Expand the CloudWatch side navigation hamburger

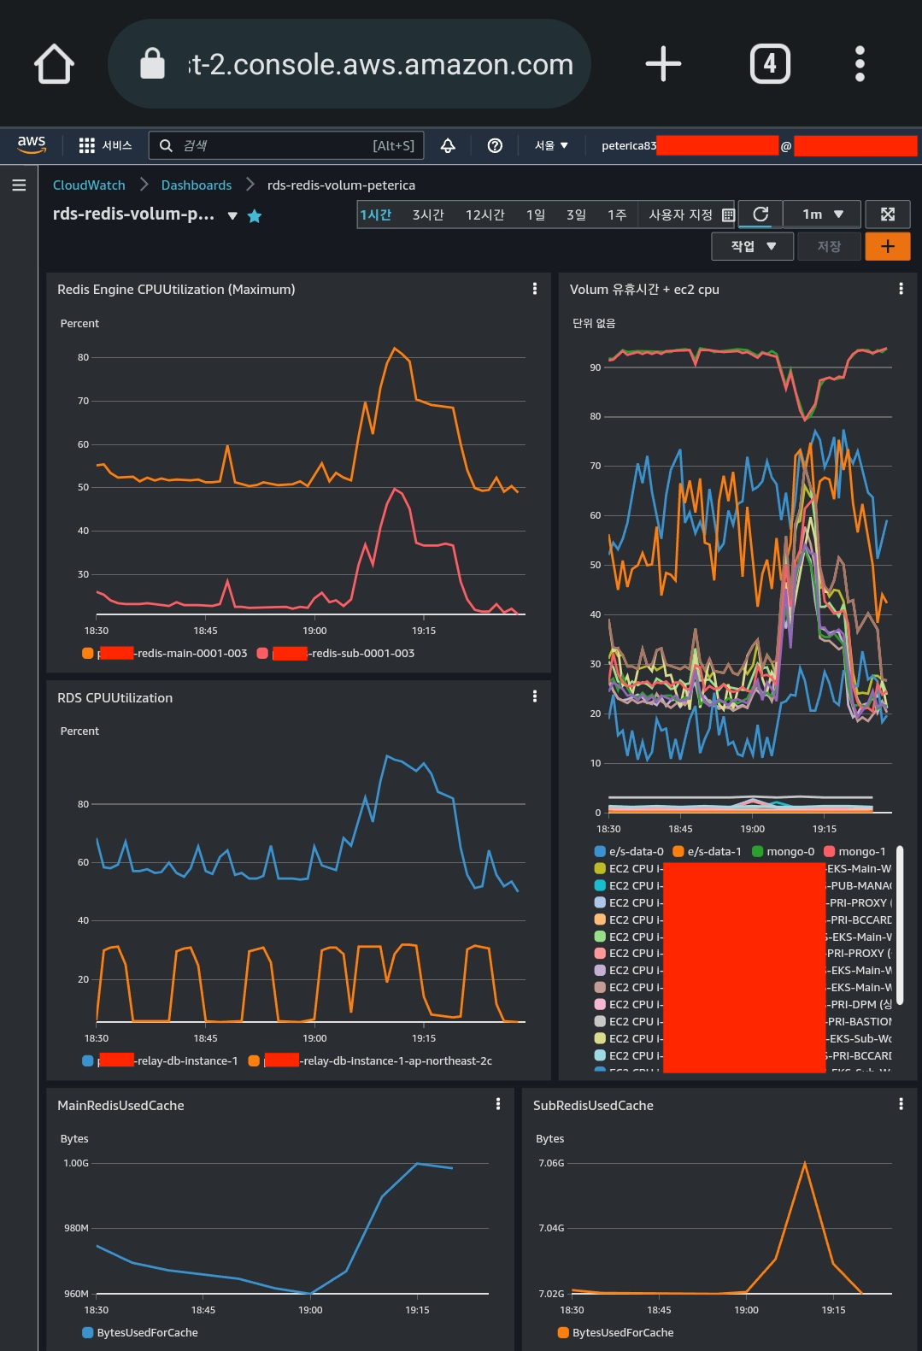tap(19, 185)
